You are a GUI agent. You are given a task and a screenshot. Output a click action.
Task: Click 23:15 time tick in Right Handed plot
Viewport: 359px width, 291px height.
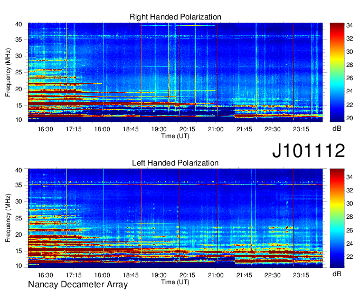301,129
